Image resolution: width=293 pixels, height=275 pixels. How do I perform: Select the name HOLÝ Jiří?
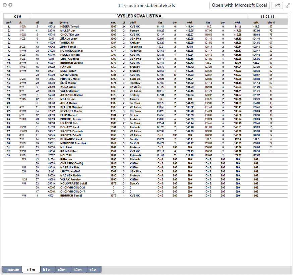pos(66,155)
